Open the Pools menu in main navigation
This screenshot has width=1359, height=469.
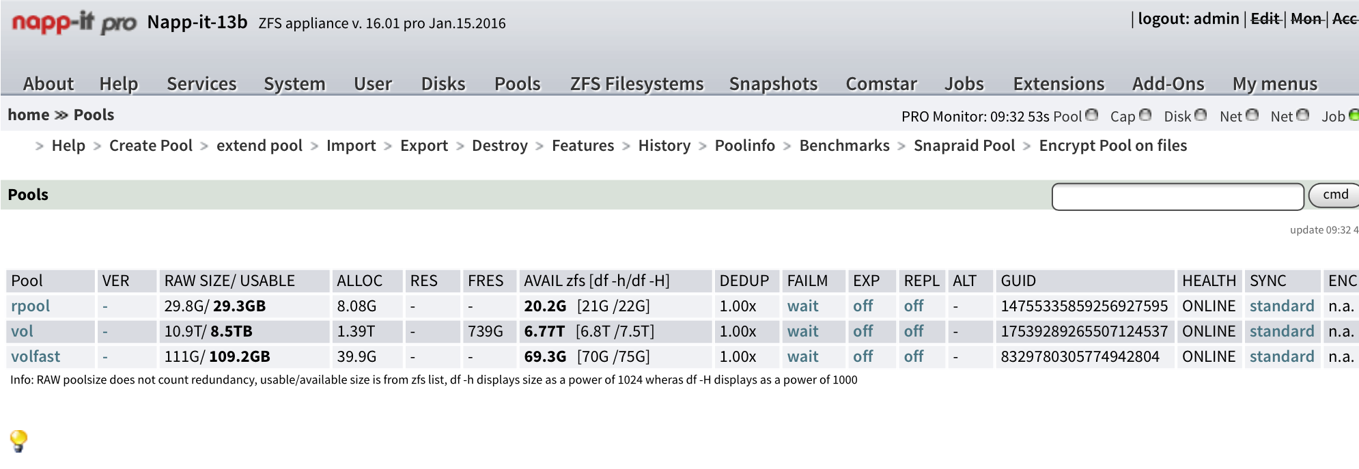518,83
